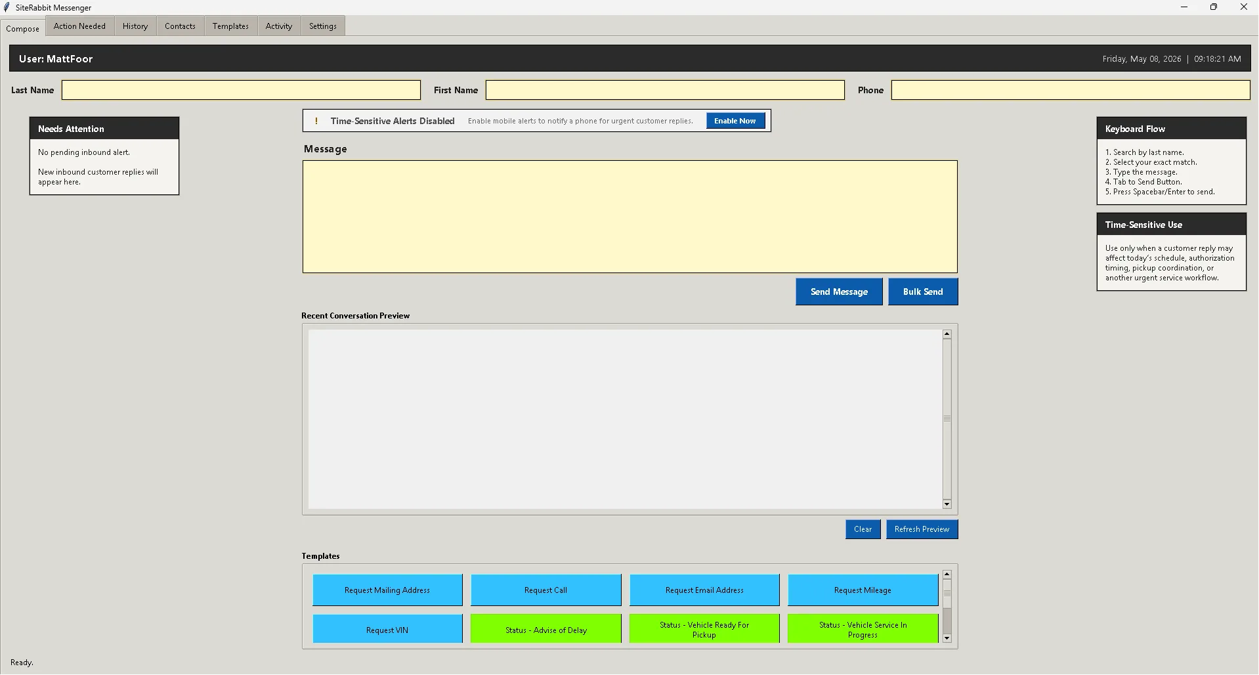Click "5. Press Spacebar/Enter to send." step
The image size is (1259, 675).
click(1160, 192)
